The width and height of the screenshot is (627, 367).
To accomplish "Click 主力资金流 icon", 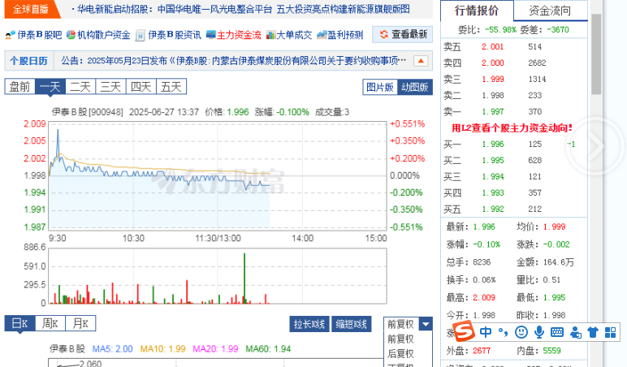I will click(x=210, y=35).
